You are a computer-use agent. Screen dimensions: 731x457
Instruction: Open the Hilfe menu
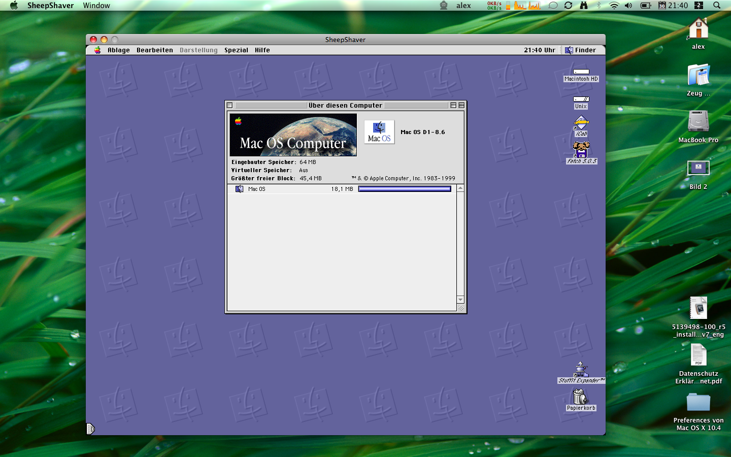[x=262, y=50]
